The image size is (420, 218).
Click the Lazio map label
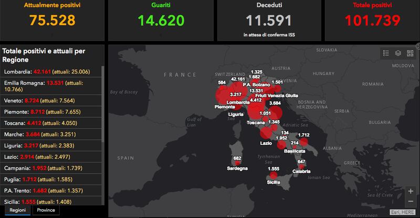click(266, 143)
